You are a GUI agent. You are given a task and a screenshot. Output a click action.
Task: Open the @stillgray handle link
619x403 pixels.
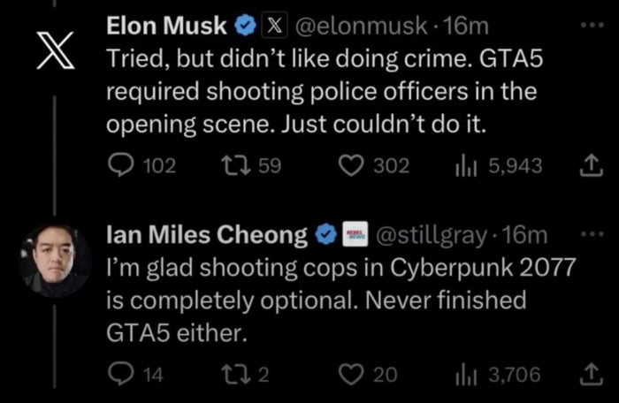[x=432, y=236]
